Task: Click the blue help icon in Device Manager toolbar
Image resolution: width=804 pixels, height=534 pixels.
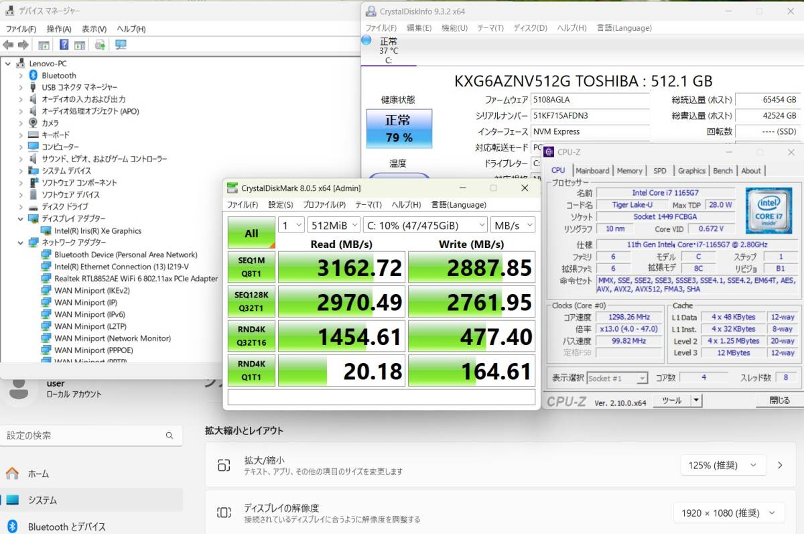Action: [x=64, y=45]
